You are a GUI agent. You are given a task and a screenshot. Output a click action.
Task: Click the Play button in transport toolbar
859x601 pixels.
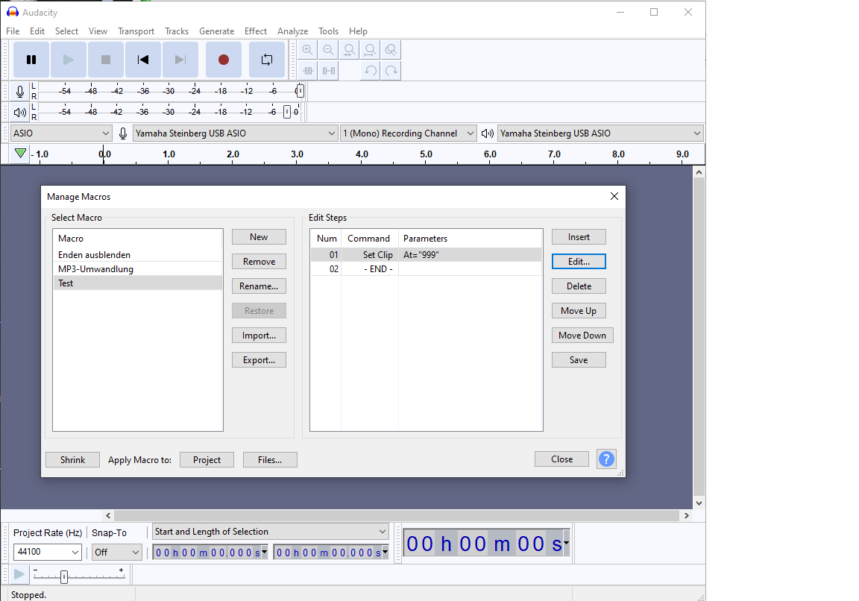[x=69, y=60]
